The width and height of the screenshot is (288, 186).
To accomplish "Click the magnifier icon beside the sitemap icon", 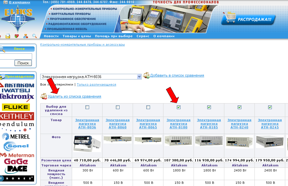I will [x=35, y=36].
